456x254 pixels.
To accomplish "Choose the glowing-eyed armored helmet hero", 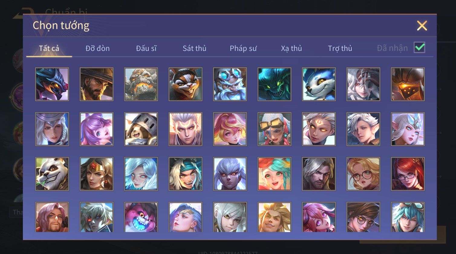I will [x=408, y=84].
